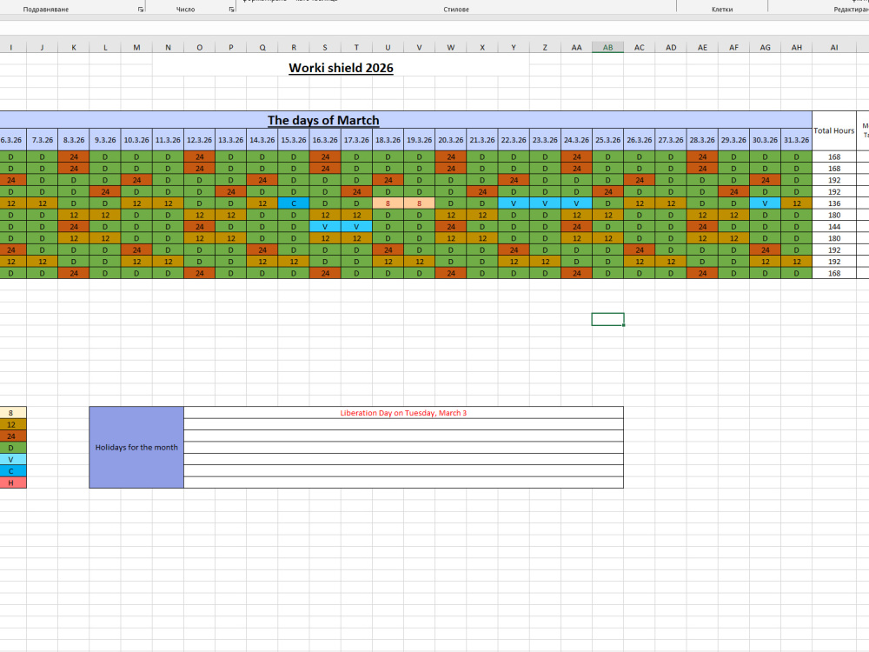Click the 6.3.26 date header
This screenshot has width=869, height=652.
coord(11,140)
